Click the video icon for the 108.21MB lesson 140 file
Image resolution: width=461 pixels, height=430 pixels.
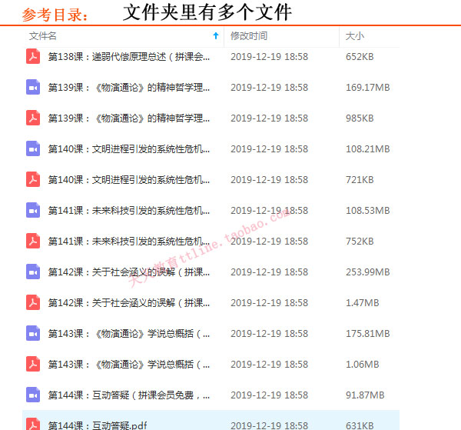point(33,148)
